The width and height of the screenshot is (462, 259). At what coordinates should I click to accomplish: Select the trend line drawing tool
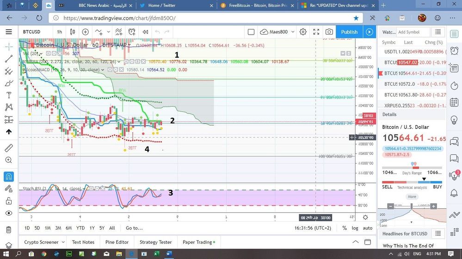coord(8,59)
